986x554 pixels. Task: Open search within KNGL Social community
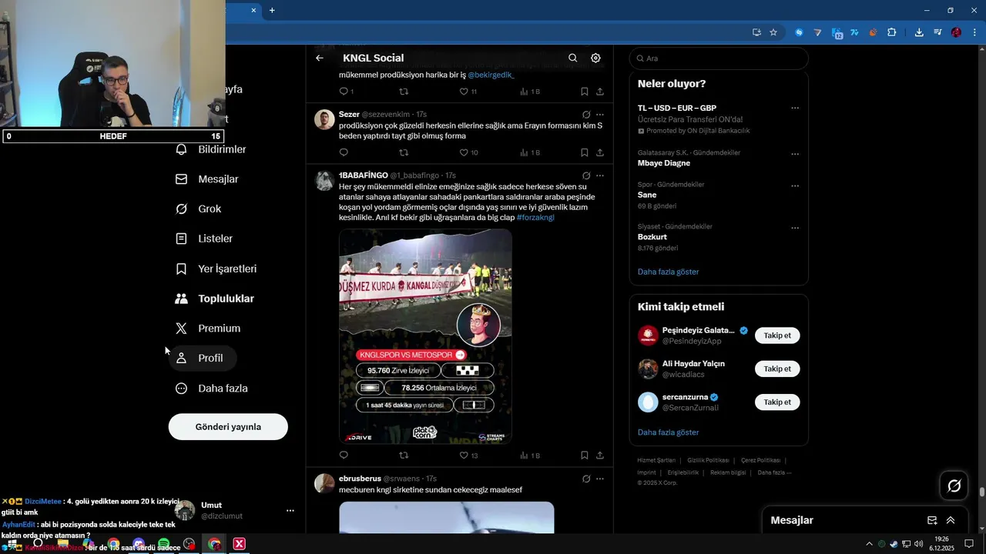[x=572, y=58]
